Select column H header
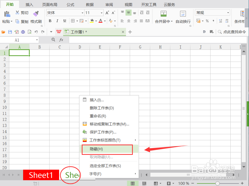This screenshot has height=186, width=249. pyautogui.click(x=160, y=47)
